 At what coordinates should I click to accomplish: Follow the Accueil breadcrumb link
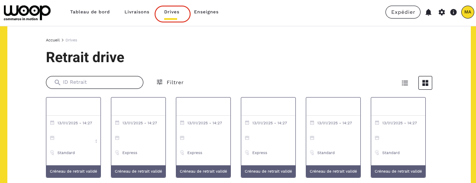52,40
